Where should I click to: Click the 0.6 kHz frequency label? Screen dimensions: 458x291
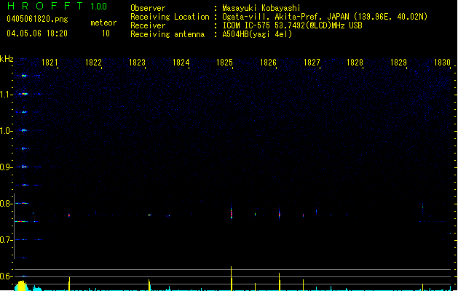[7, 276]
